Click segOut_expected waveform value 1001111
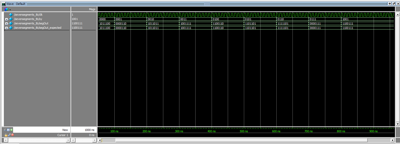This screenshot has height=144, width=400. [186, 28]
